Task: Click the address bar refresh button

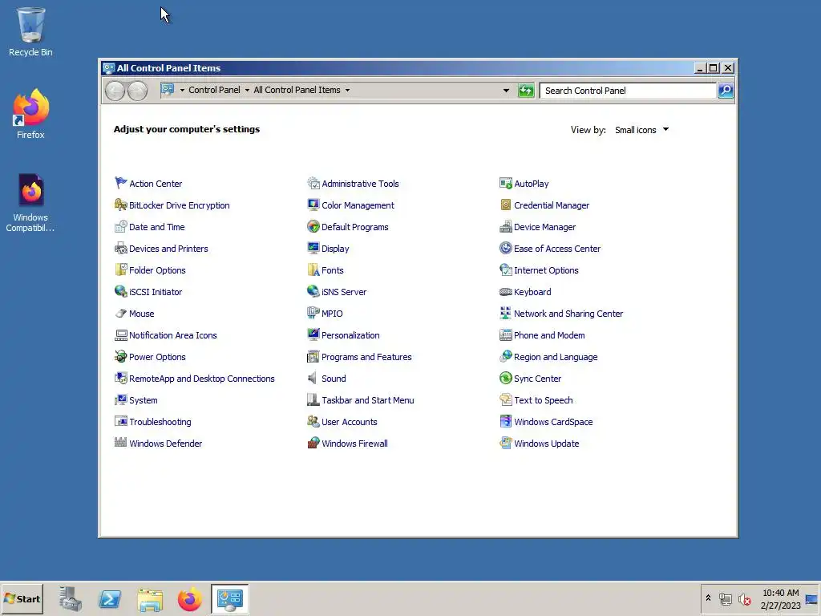Action: [526, 91]
